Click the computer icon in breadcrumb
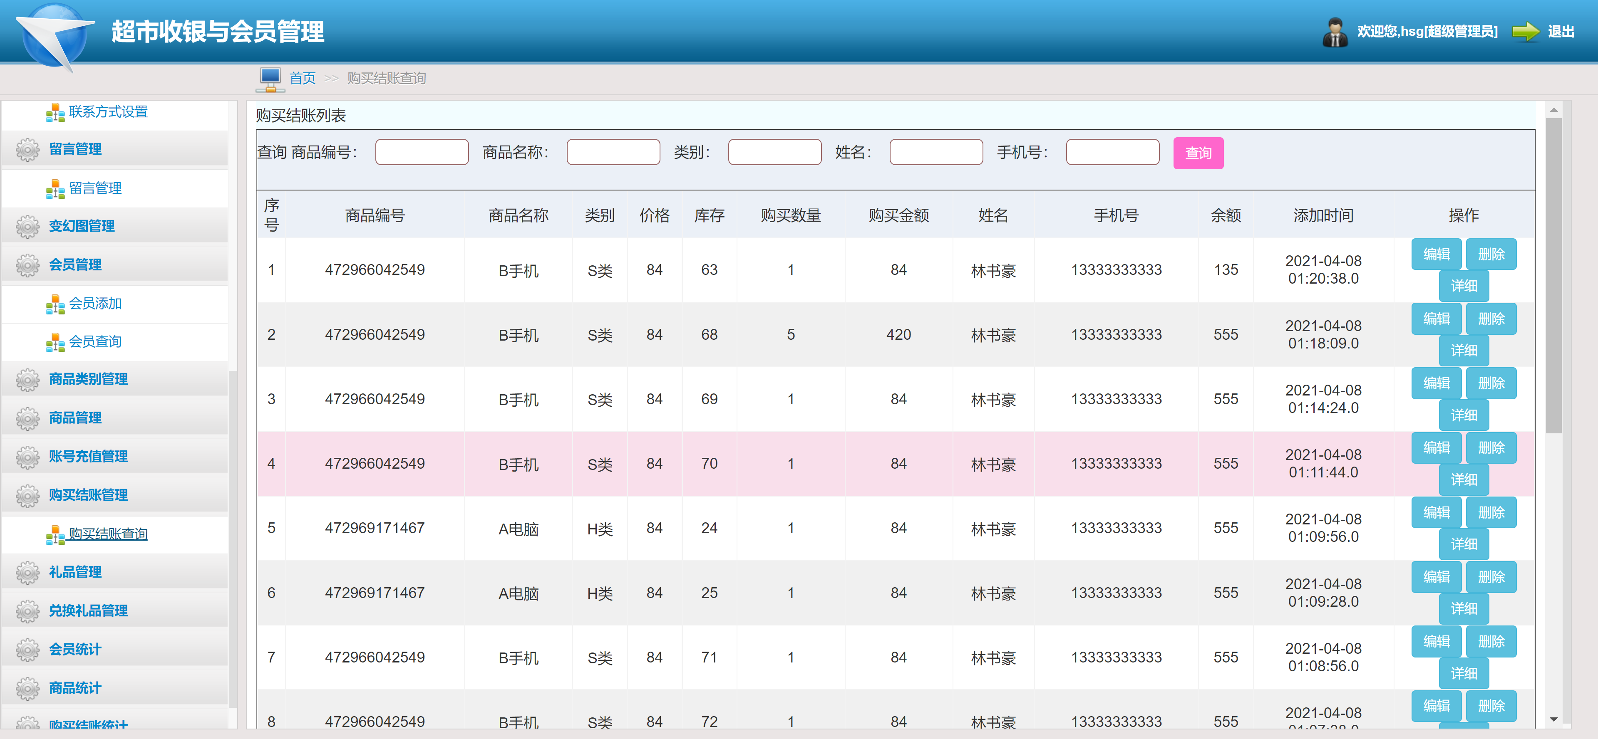 (270, 79)
